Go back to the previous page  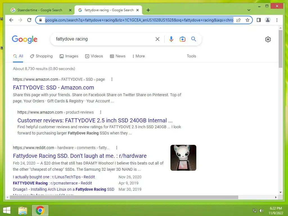pyautogui.click(x=11, y=20)
